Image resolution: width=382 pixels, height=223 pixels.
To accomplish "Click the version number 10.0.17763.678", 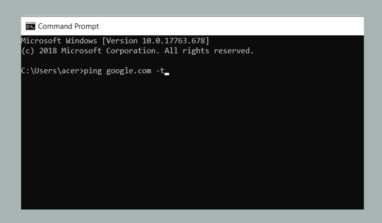I will (174, 41).
